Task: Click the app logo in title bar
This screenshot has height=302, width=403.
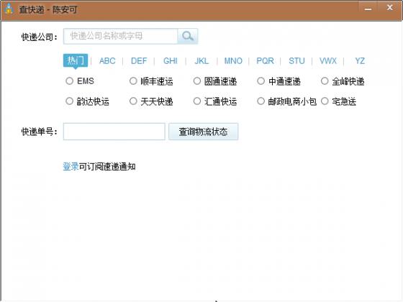Action: pos(9,9)
